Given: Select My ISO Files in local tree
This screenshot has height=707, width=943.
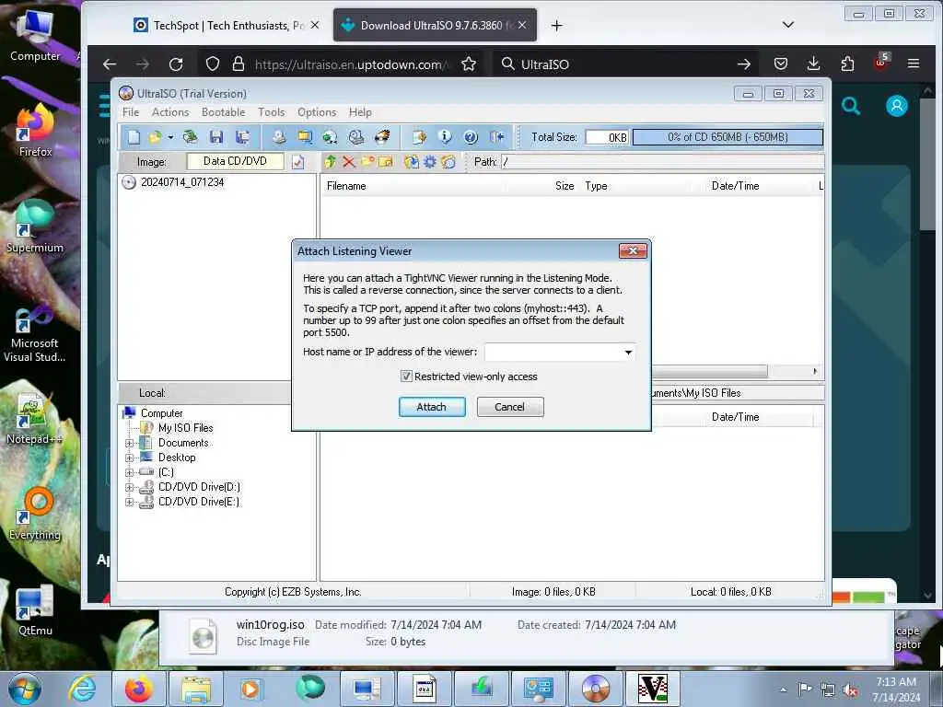Looking at the screenshot, I should click(x=185, y=428).
